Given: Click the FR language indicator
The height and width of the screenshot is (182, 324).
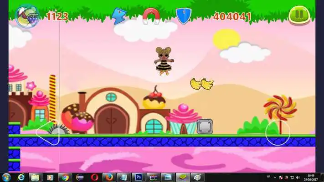Looking at the screenshot, I should coord(268,177).
